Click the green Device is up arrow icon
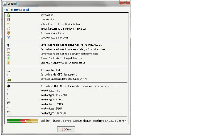Screen dimensions: 203x137 (8, 15)
